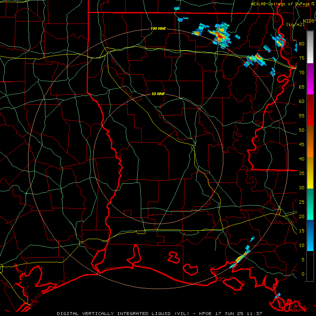Click the 65 value on the color scale

click(x=302, y=87)
